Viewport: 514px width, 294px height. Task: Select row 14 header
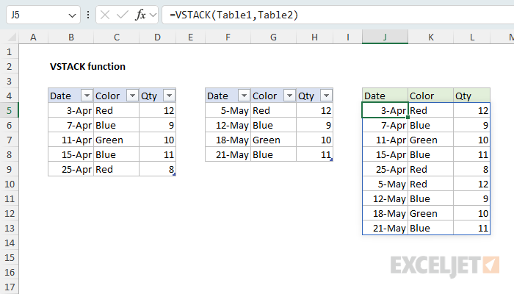9,243
